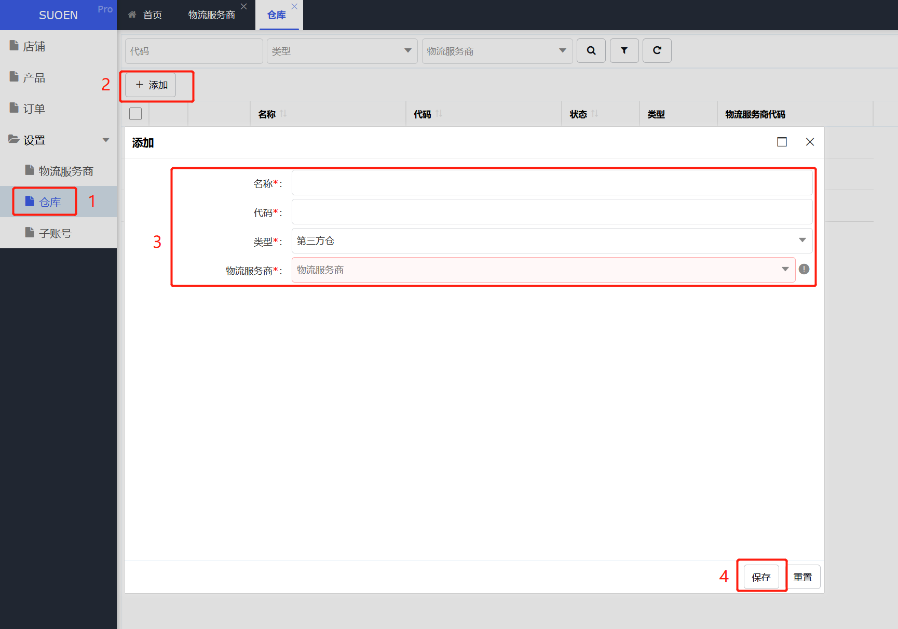Open the 物流服务商 filter dropdown in toolbar

coord(497,51)
